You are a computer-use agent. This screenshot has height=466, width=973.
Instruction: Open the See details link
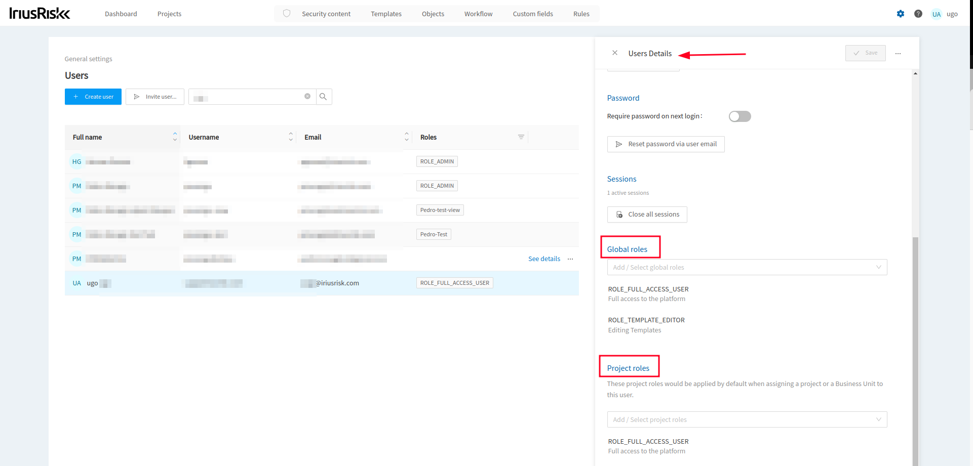tap(544, 259)
